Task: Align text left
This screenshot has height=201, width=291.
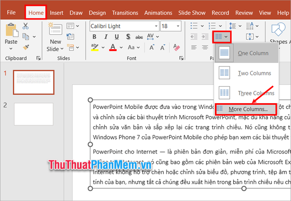Action: pos(194,47)
